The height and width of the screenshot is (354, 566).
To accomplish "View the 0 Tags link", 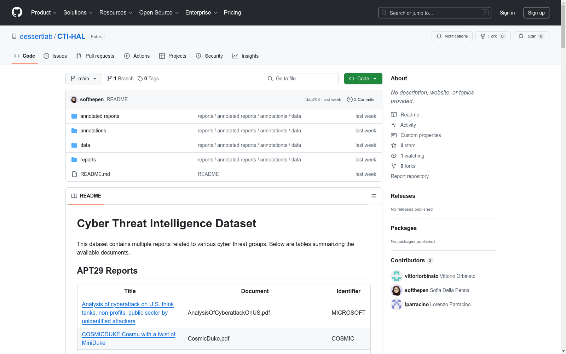I will 148,79.
